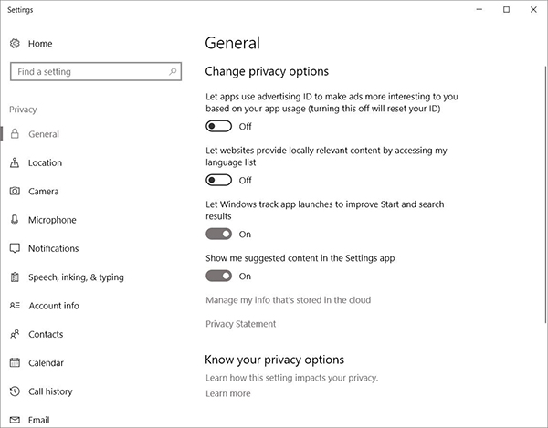Click the Microphone icon in sidebar

[x=15, y=220]
